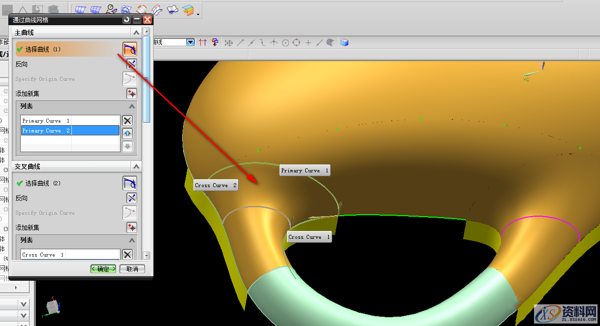Viewport: 600px width, 326px height.
Task: Click move up arrow beside Primary Curve list
Action: pyautogui.click(x=127, y=133)
